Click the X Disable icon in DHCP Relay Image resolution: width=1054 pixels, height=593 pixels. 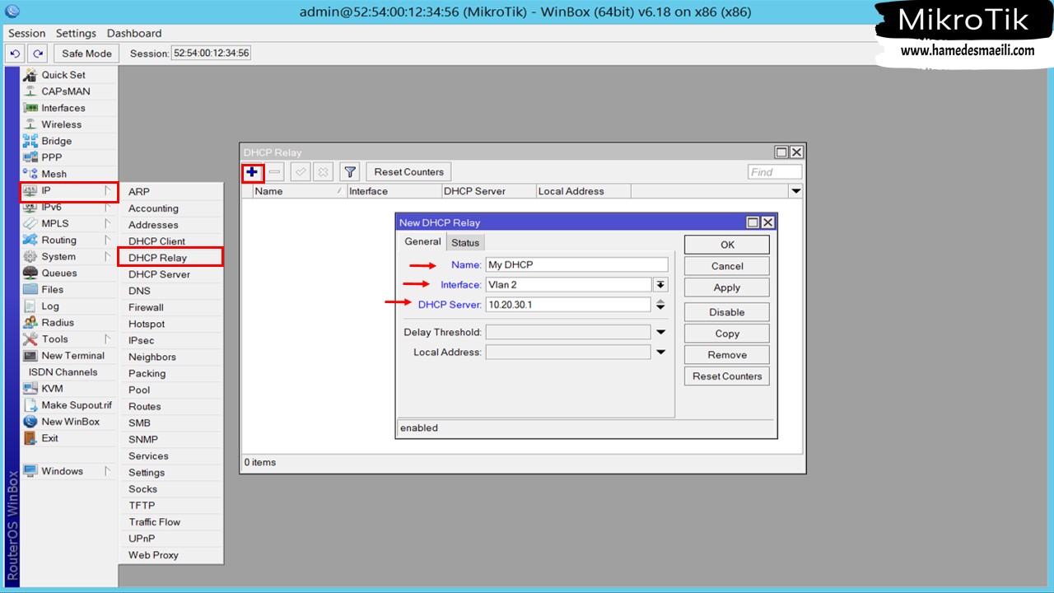(324, 172)
